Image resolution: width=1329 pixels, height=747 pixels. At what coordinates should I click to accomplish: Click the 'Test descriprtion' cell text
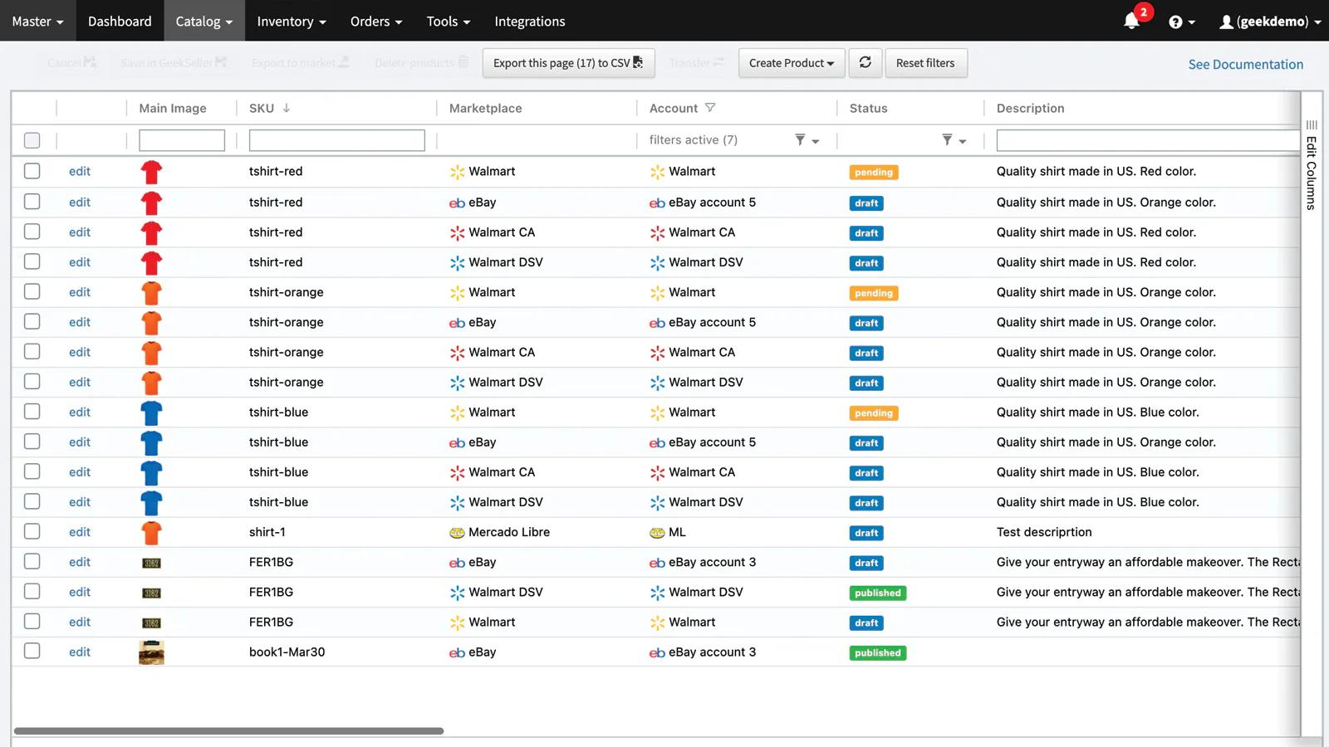click(1044, 532)
